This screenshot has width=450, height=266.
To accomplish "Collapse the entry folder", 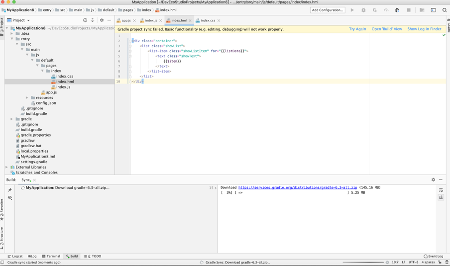I will (x=12, y=39).
